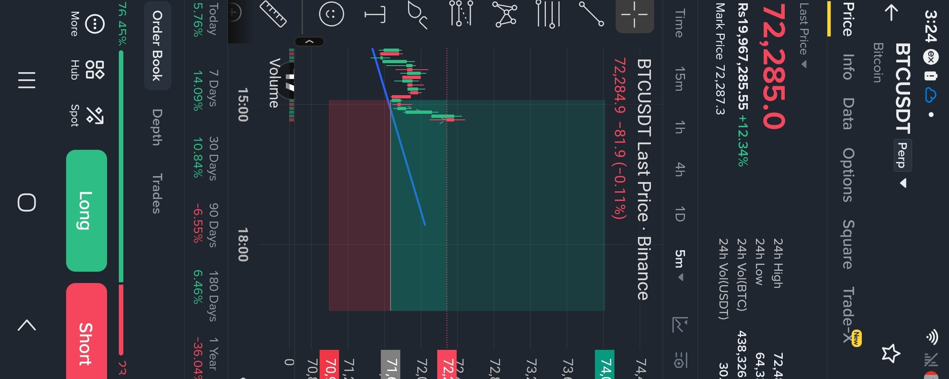This screenshot has width=949, height=379.
Task: Tap the BTCUSDT Last Price · Binance chart title
Action: coord(644,179)
